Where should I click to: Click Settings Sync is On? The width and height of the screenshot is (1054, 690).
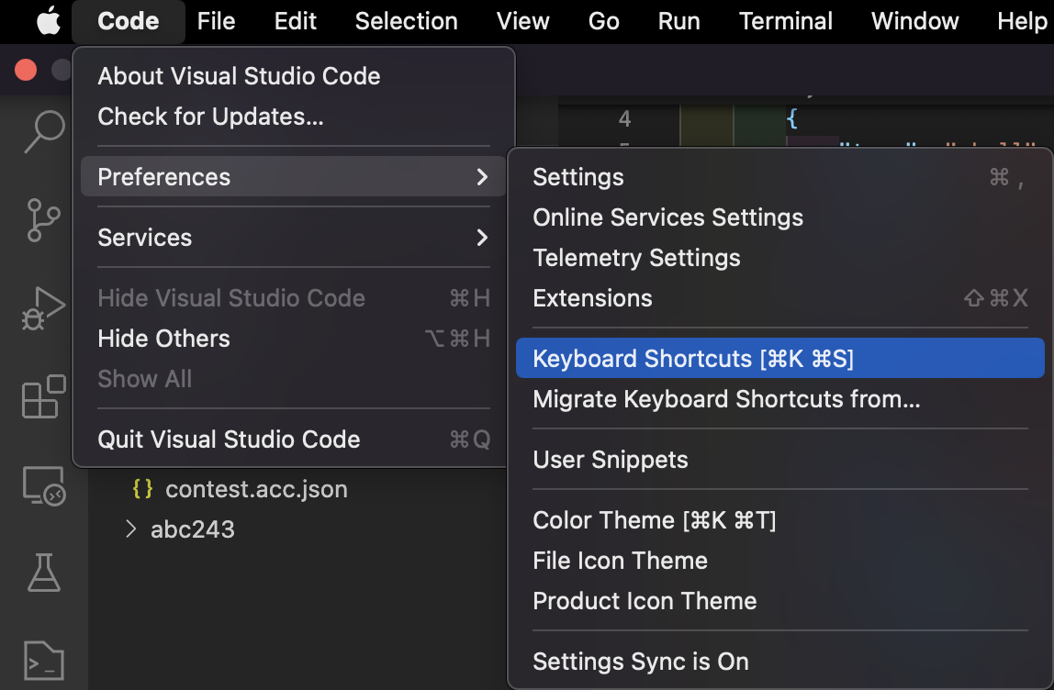pyautogui.click(x=640, y=662)
